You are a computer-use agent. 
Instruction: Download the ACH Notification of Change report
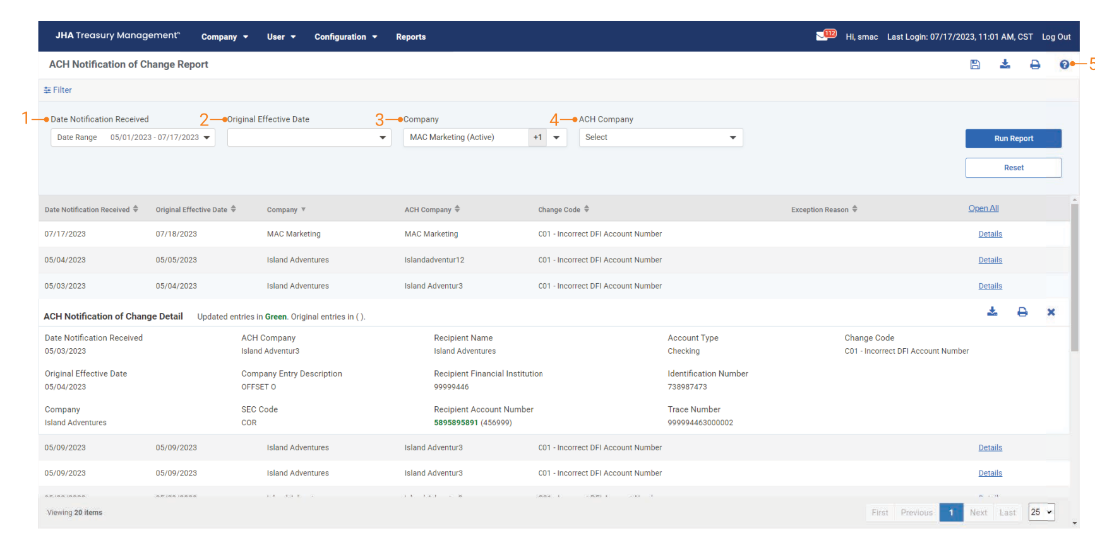pyautogui.click(x=1005, y=64)
